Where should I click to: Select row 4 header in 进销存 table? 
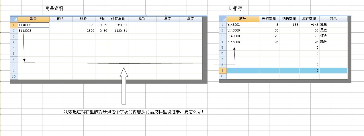[223, 42]
